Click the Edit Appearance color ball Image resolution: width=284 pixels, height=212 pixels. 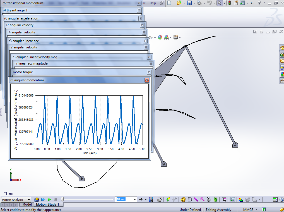click(x=160, y=37)
